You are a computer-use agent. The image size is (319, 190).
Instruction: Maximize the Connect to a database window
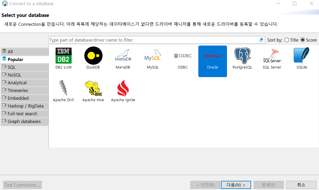(x=295, y=3)
